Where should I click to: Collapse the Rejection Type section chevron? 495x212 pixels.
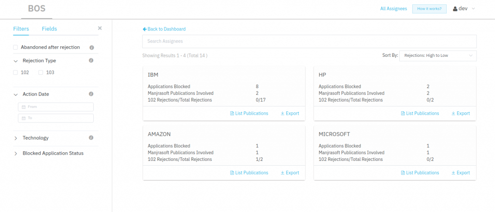pos(15,61)
